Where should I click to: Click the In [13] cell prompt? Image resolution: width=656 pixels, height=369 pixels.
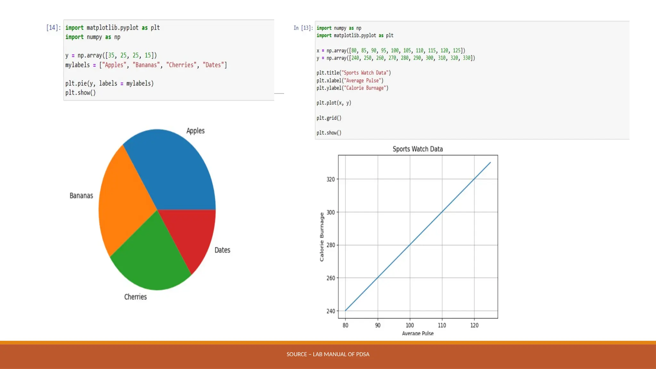coord(303,28)
